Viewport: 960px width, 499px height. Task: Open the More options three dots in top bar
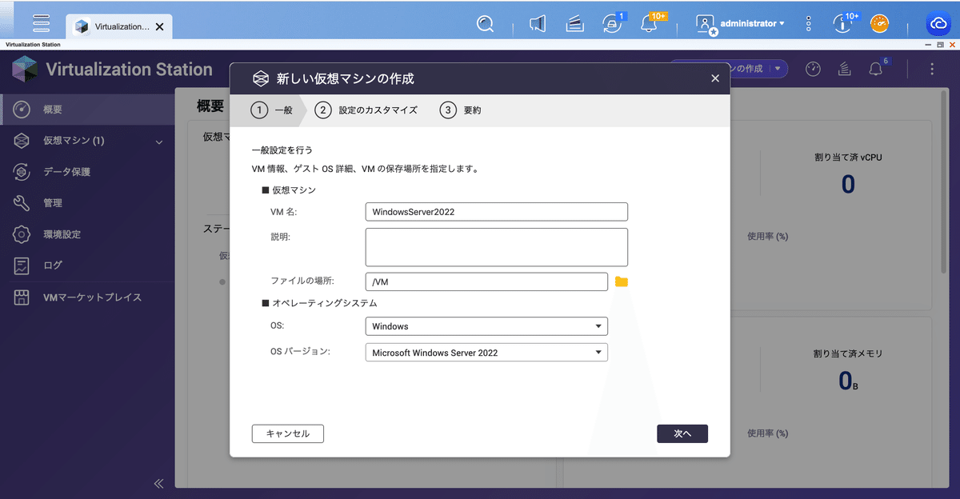tap(809, 24)
